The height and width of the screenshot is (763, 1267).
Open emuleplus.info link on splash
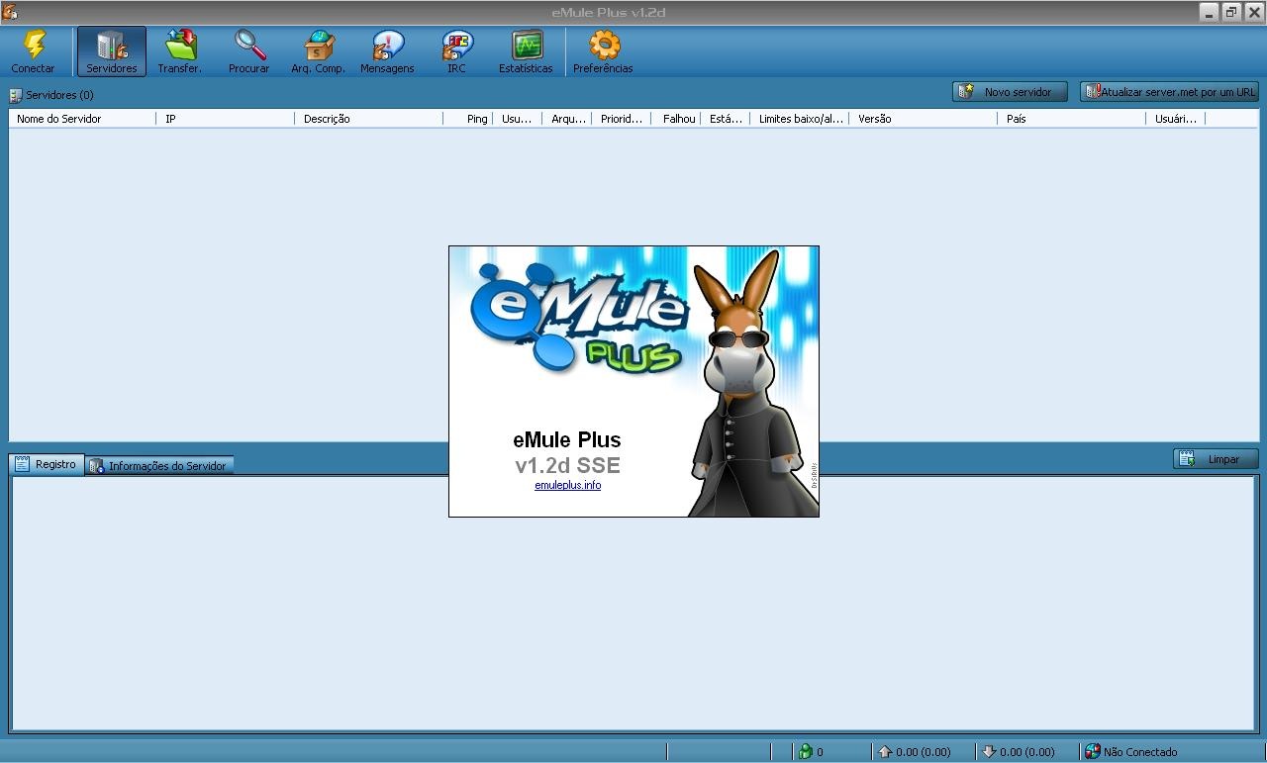(567, 485)
